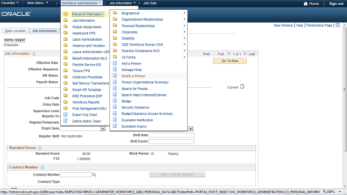Select Badge/Clearance Access Summary entry
Image resolution: width=347 pixels, height=195 pixels.
(147, 114)
